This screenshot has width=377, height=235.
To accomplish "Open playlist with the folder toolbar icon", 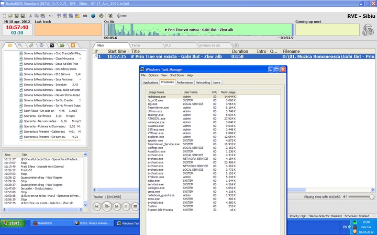I will click(10, 16).
